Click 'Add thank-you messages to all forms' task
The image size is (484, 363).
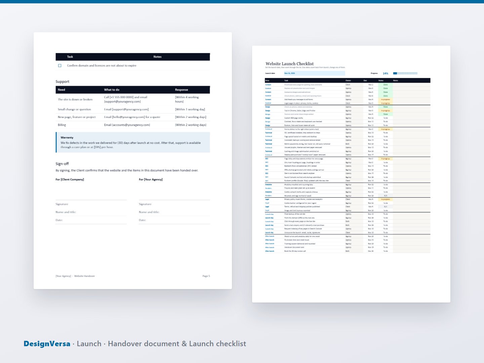coord(298,99)
